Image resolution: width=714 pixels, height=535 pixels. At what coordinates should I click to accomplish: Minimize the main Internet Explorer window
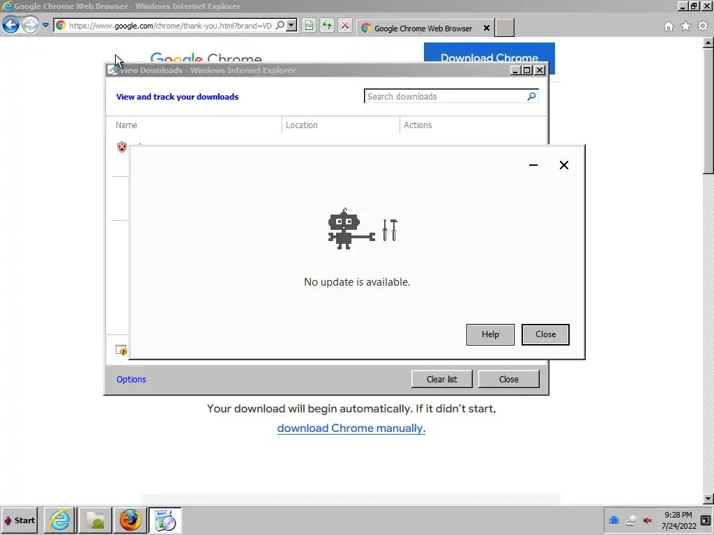coord(682,6)
